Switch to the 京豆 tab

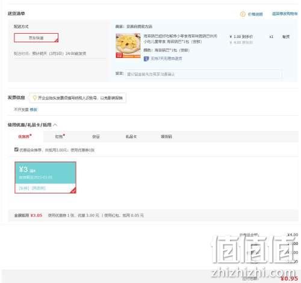pos(96,136)
